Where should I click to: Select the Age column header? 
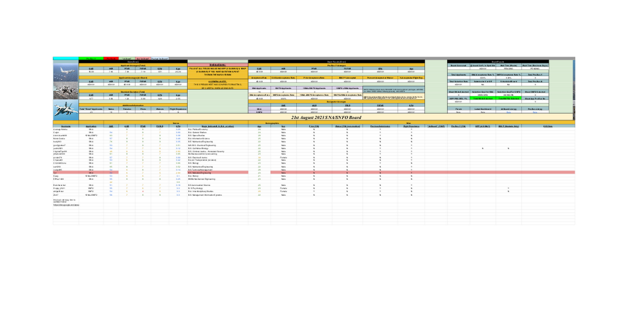(259, 126)
